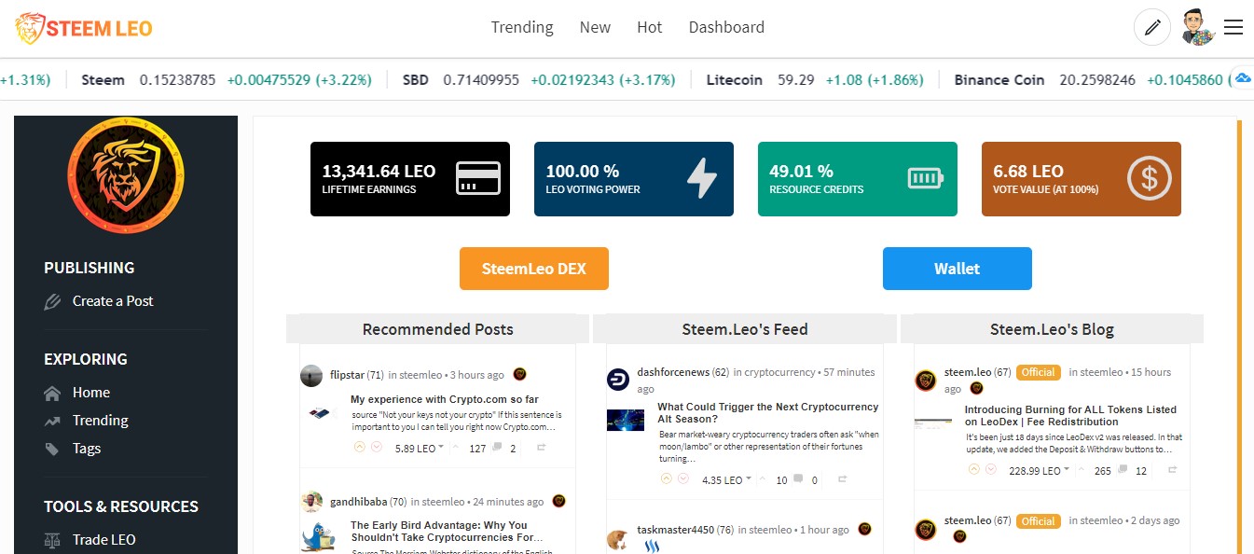1254x554 pixels.
Task: Show voters list for 265 votes
Action: 1103,471
